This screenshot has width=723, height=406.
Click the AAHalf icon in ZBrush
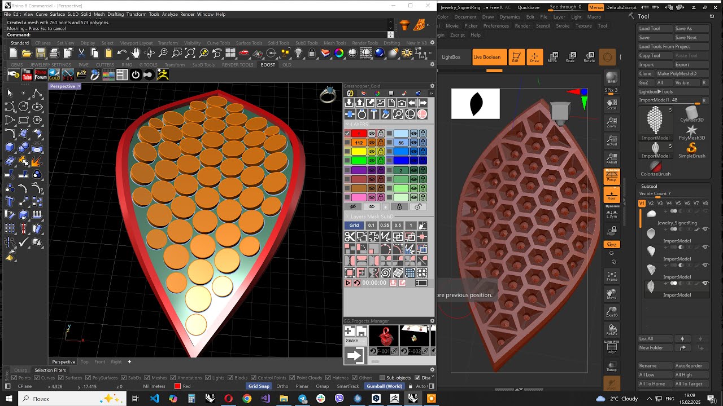(x=611, y=157)
